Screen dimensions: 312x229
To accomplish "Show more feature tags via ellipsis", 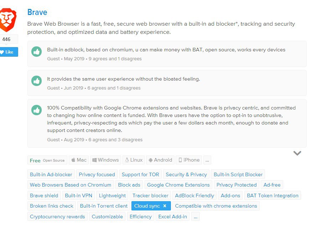I will tap(196, 217).
